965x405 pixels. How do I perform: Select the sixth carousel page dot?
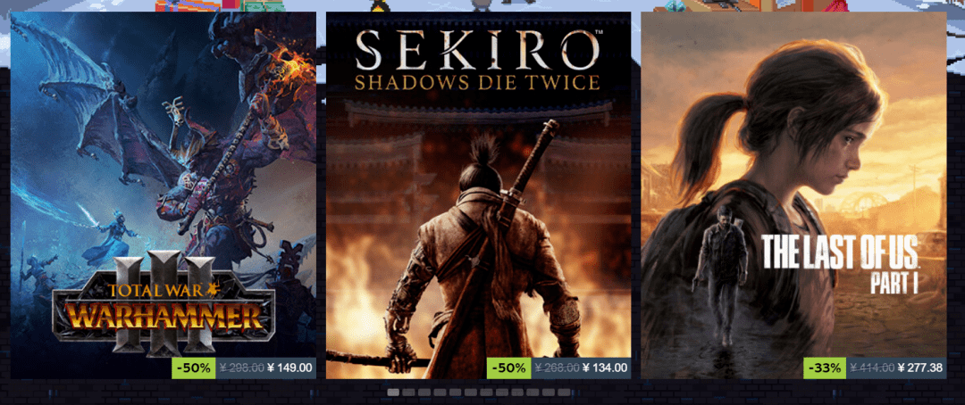[x=471, y=393]
